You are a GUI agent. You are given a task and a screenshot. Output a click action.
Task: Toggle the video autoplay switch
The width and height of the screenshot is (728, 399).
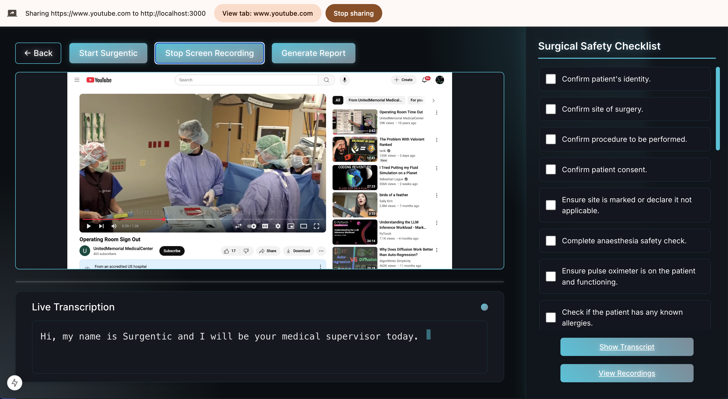[x=252, y=226]
